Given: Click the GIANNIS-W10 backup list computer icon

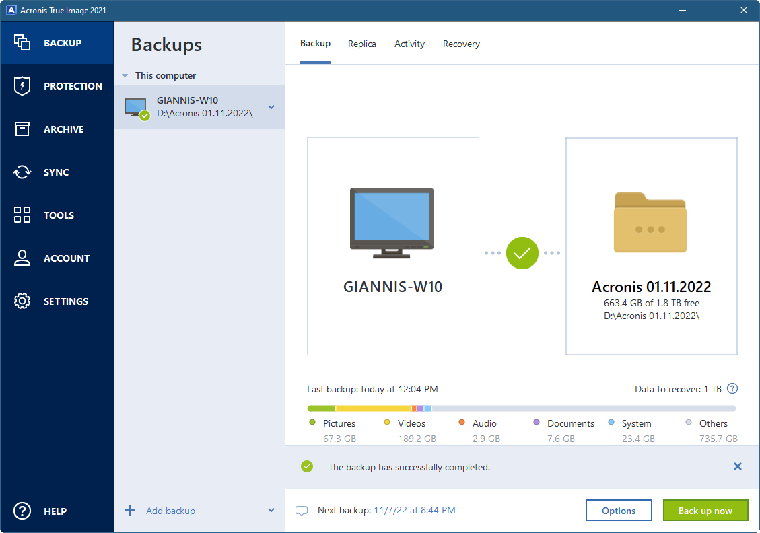Looking at the screenshot, I should 136,108.
